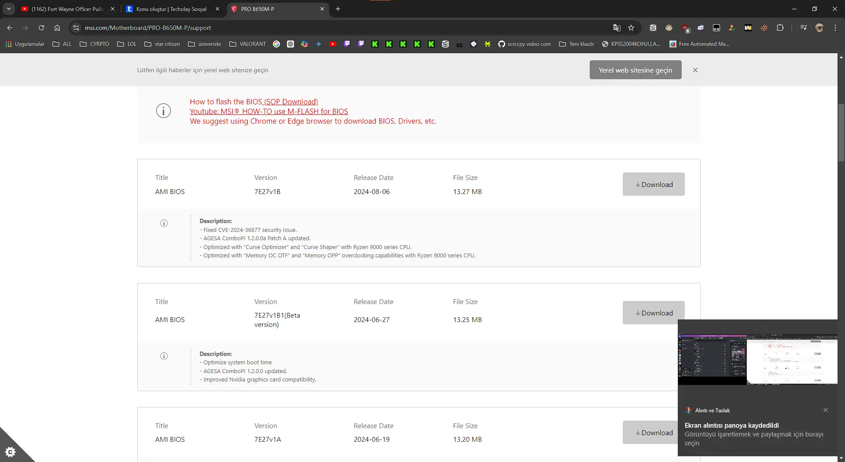Open the ChatGPT bookmark
Image resolution: width=845 pixels, height=462 pixels.
(x=290, y=44)
